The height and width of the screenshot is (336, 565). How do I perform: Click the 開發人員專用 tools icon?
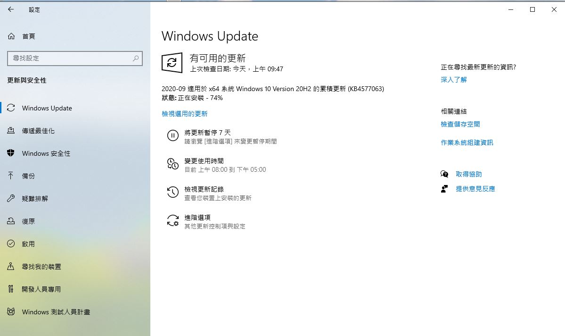11,289
